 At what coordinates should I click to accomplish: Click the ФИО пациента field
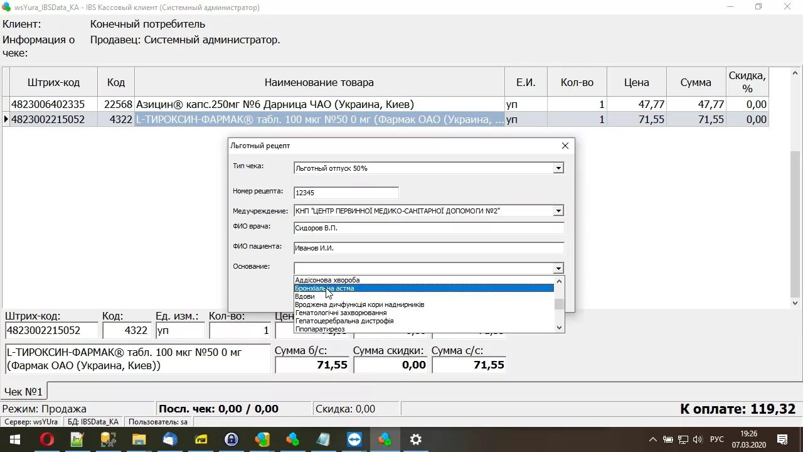(x=428, y=248)
